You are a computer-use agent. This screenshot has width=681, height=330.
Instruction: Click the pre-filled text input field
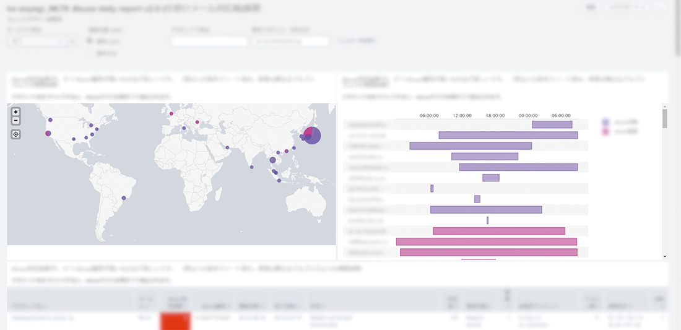(x=290, y=41)
